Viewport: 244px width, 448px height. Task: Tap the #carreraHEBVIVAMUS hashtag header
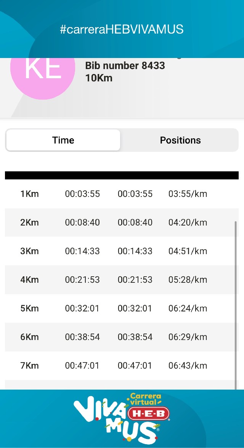122,29
